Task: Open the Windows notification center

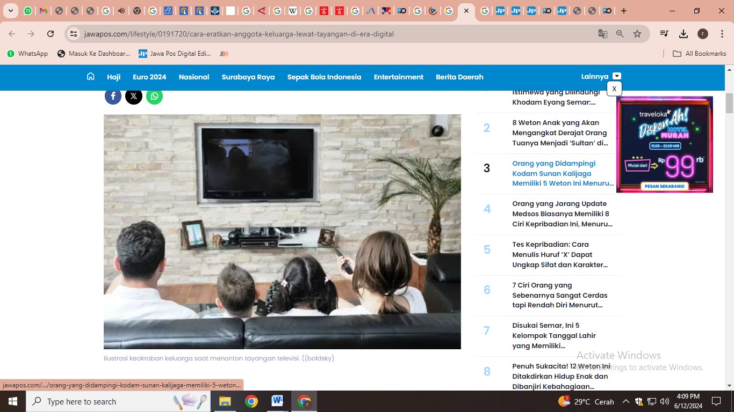Action: tap(716, 401)
